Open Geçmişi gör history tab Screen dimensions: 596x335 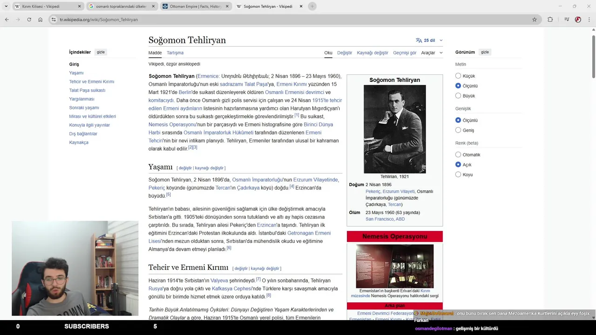coord(405,53)
